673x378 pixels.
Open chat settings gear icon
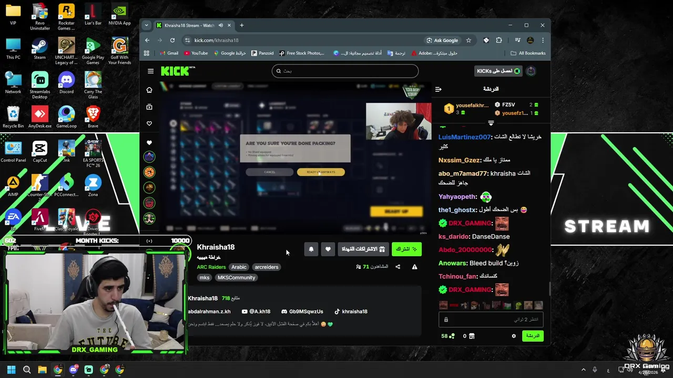pos(514,336)
